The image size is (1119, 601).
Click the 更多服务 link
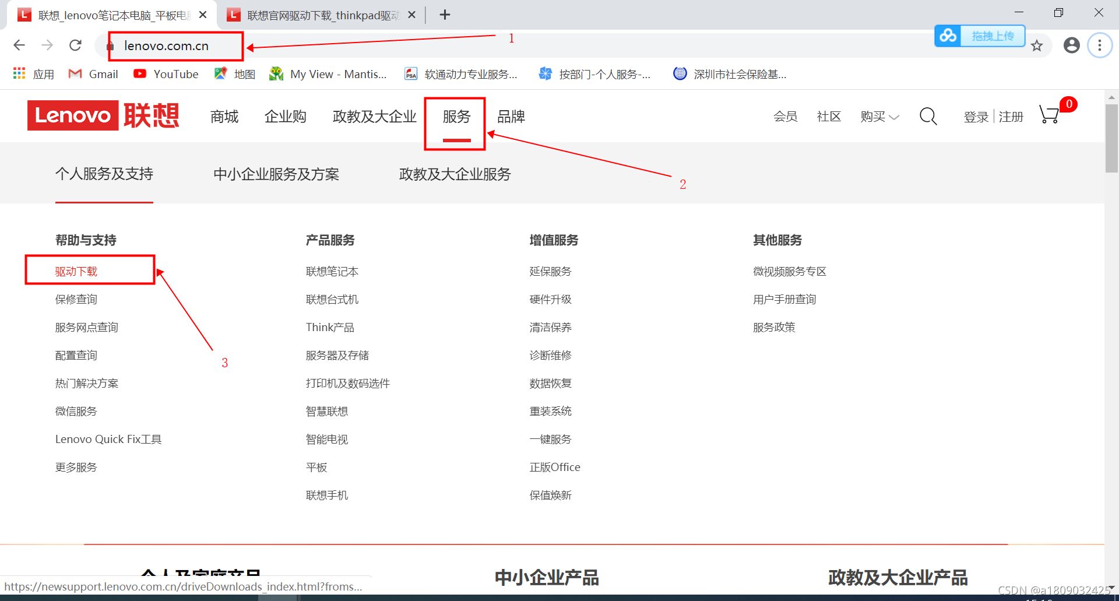click(76, 468)
